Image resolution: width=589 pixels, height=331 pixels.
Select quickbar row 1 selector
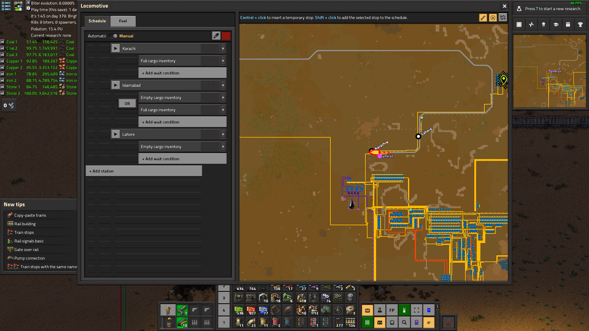224,322
